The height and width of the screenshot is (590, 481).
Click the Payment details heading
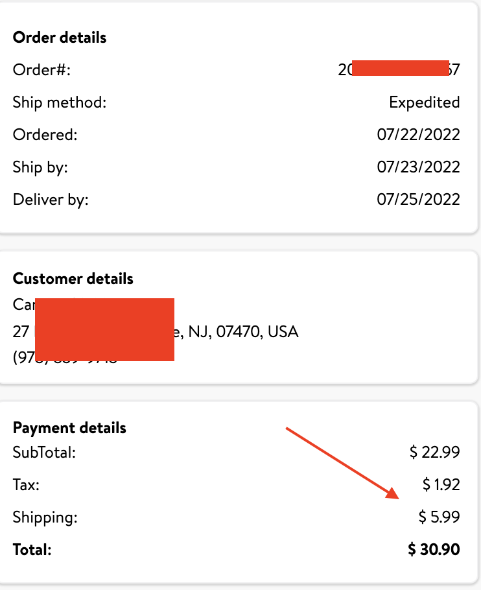(x=69, y=428)
